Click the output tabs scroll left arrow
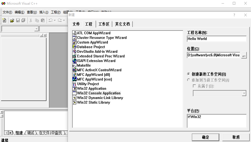251x142 pixels. click(x=6, y=133)
